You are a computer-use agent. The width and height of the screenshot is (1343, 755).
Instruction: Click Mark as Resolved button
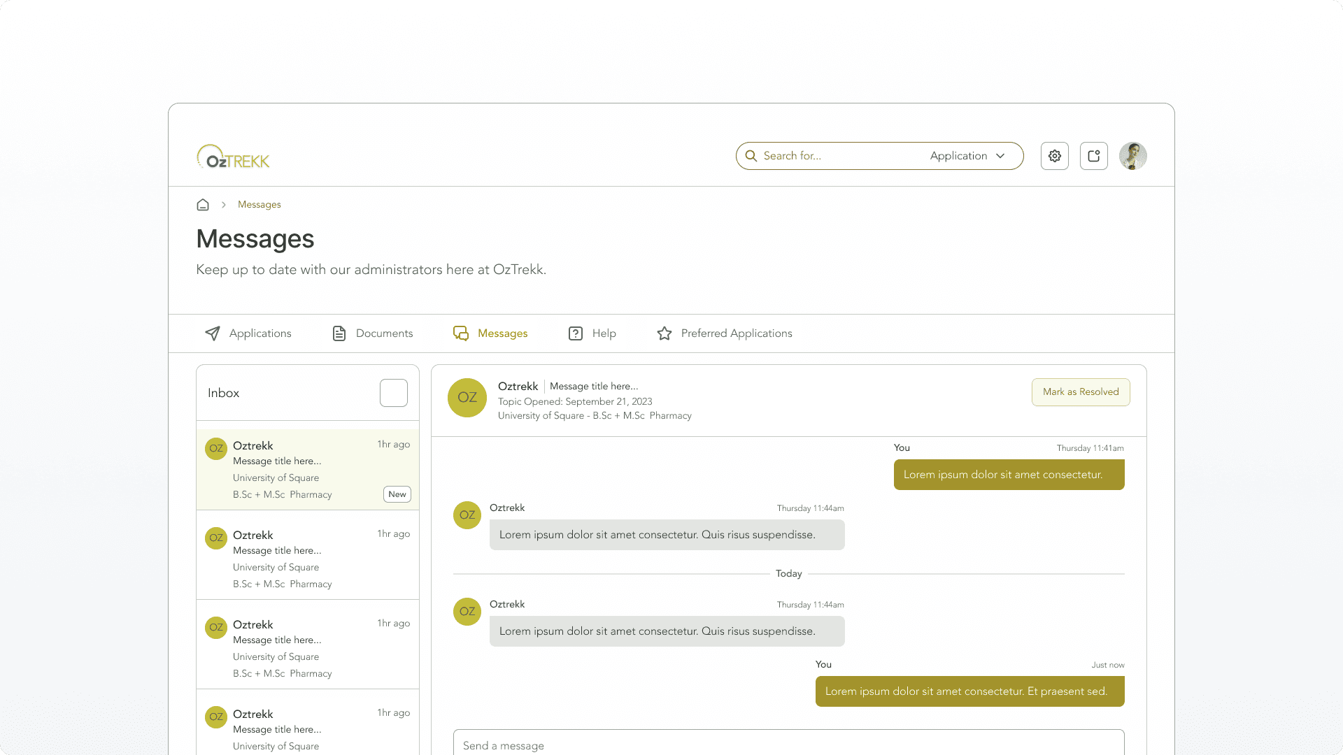coord(1080,392)
